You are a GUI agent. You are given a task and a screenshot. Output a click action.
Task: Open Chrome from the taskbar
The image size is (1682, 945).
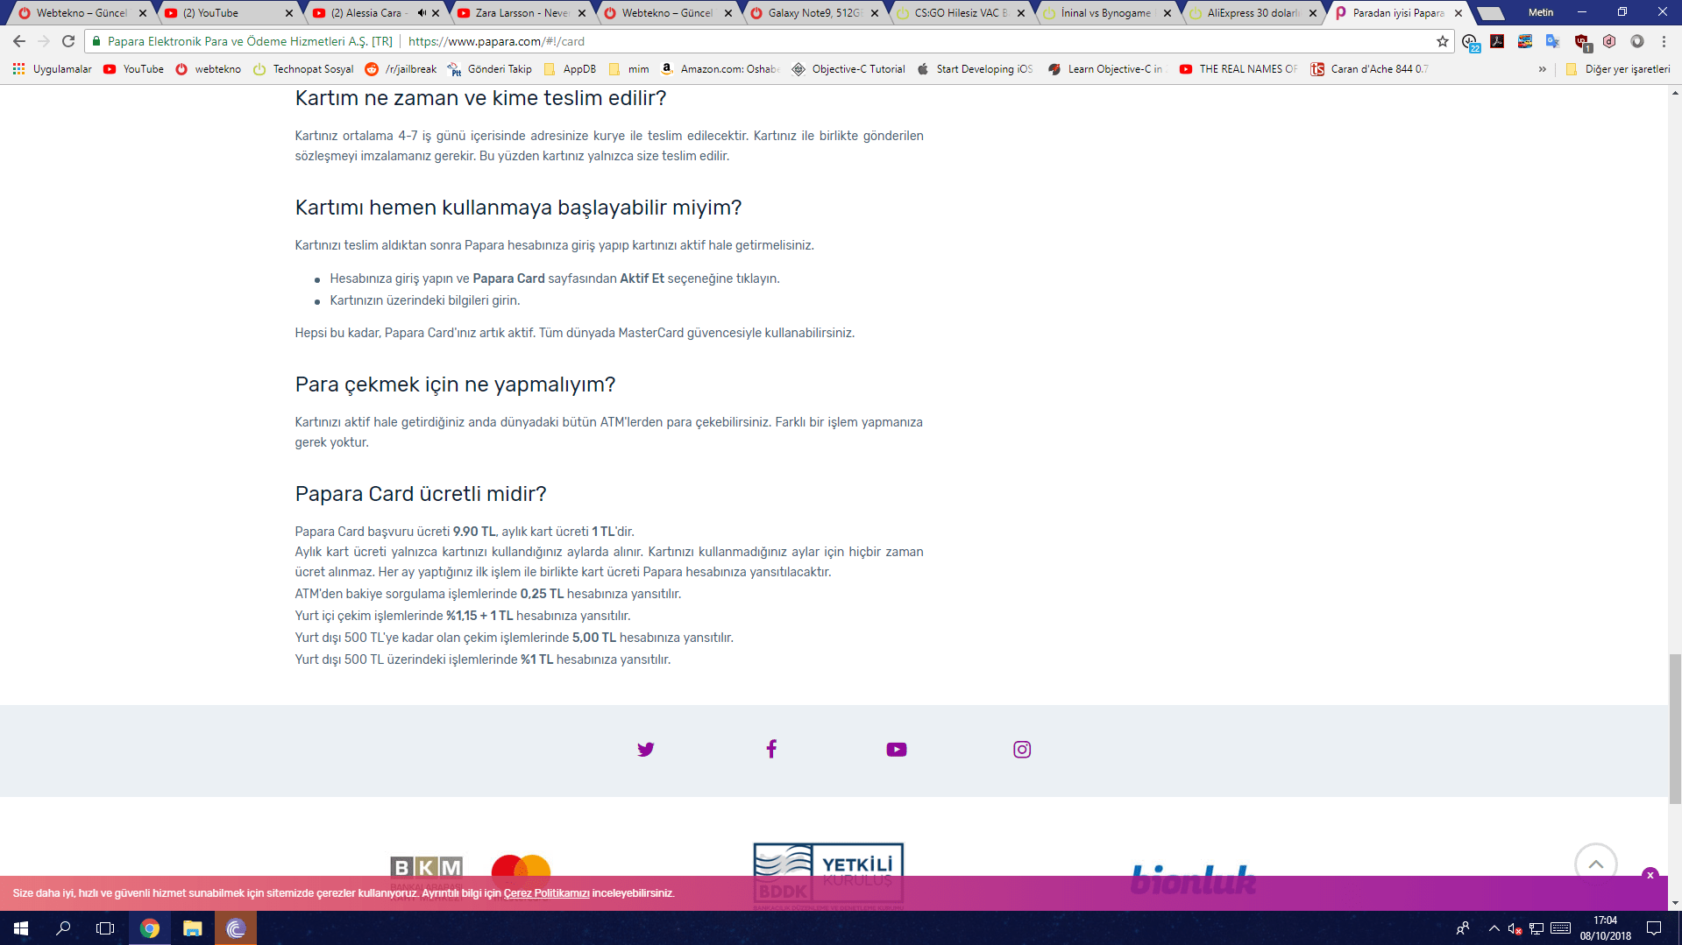[x=150, y=928]
